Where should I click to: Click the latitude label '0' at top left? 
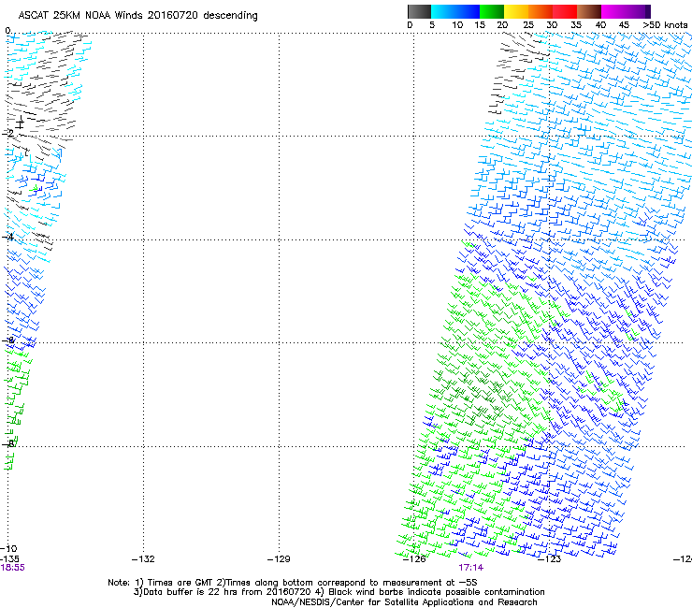tap(7, 31)
